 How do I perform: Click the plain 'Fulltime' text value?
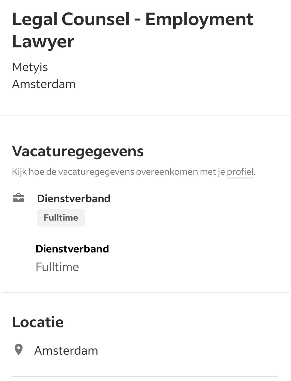pyautogui.click(x=57, y=267)
